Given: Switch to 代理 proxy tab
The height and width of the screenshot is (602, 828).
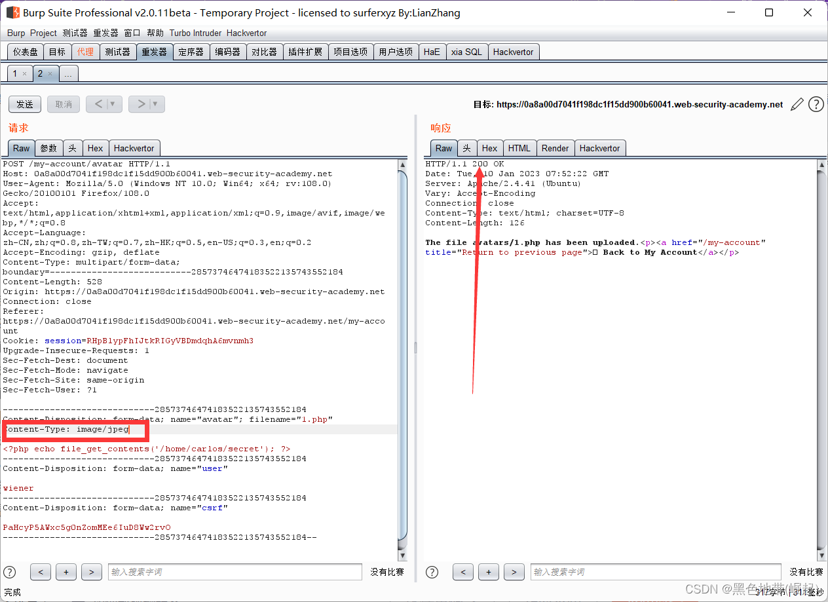Looking at the screenshot, I should (85, 52).
